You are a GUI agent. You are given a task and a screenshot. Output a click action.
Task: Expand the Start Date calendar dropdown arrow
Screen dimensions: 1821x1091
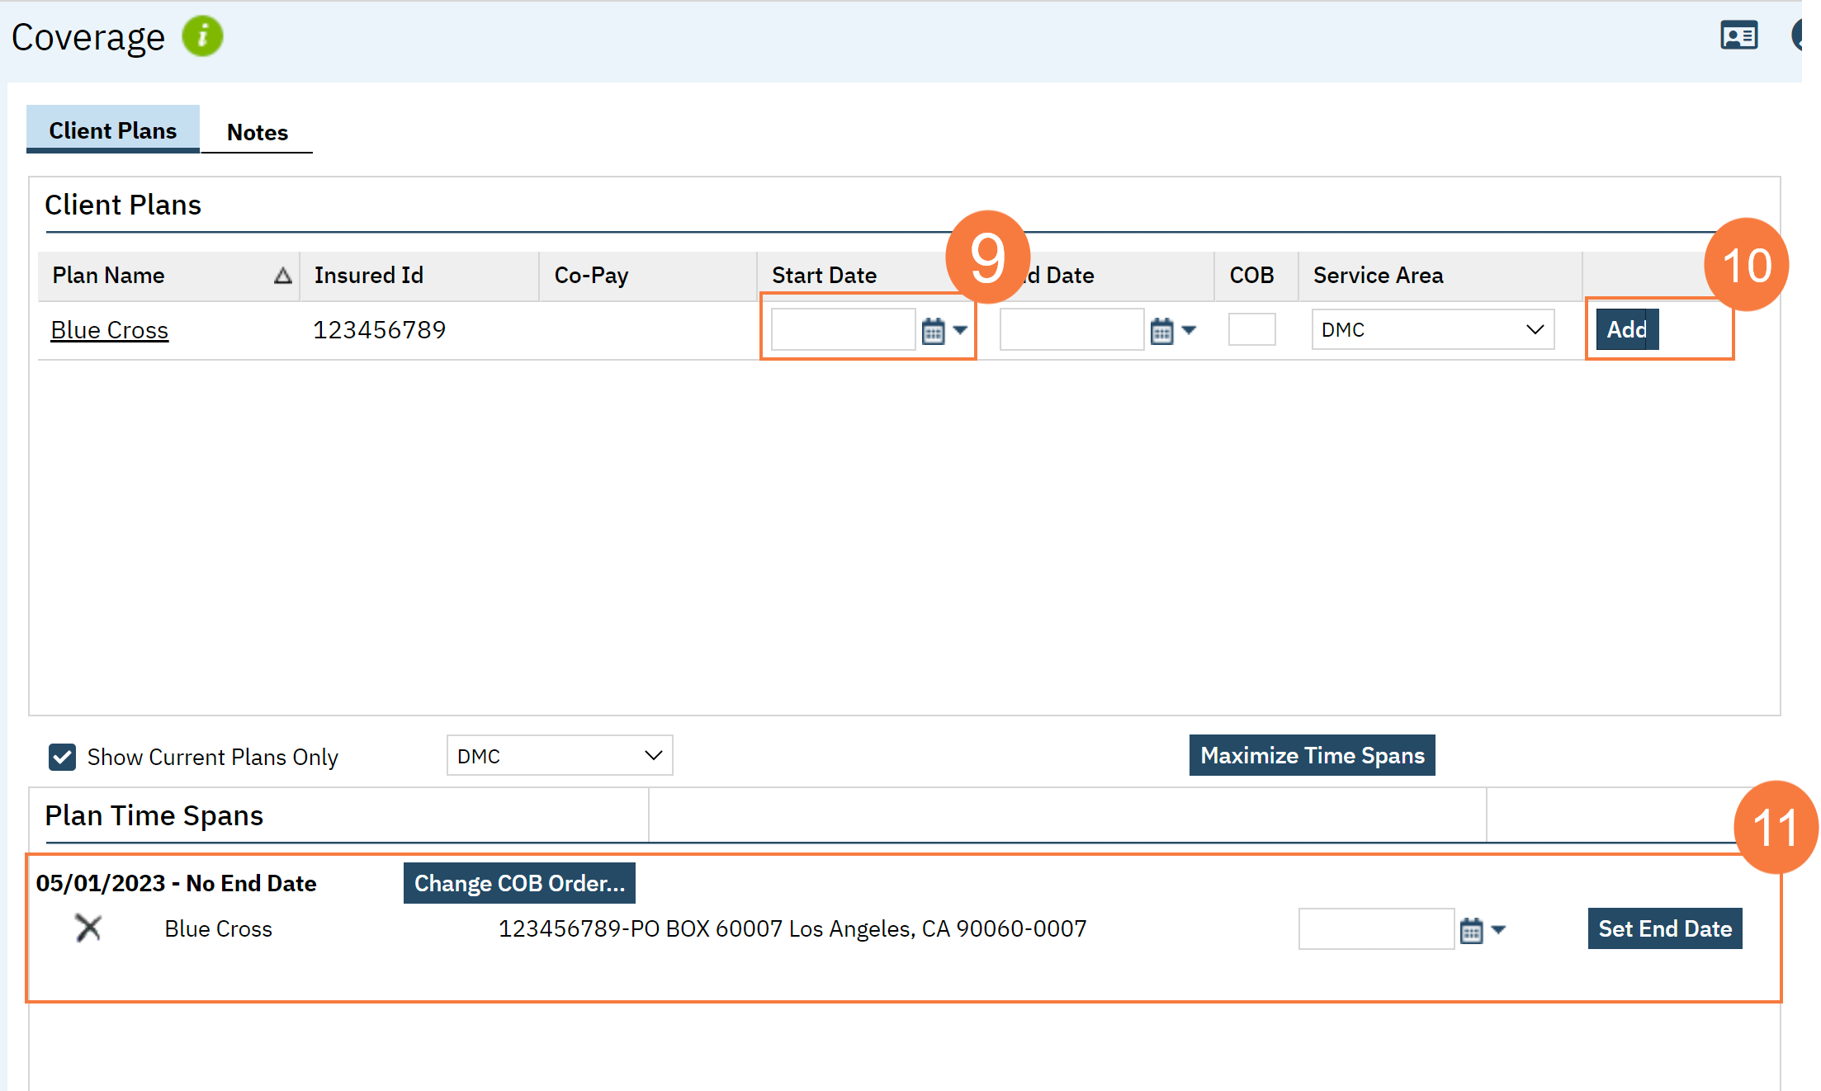960,330
